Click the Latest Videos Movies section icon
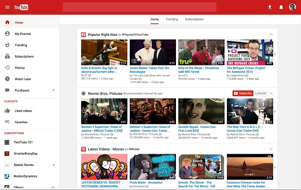The image size is (301, 190). coord(84,149)
